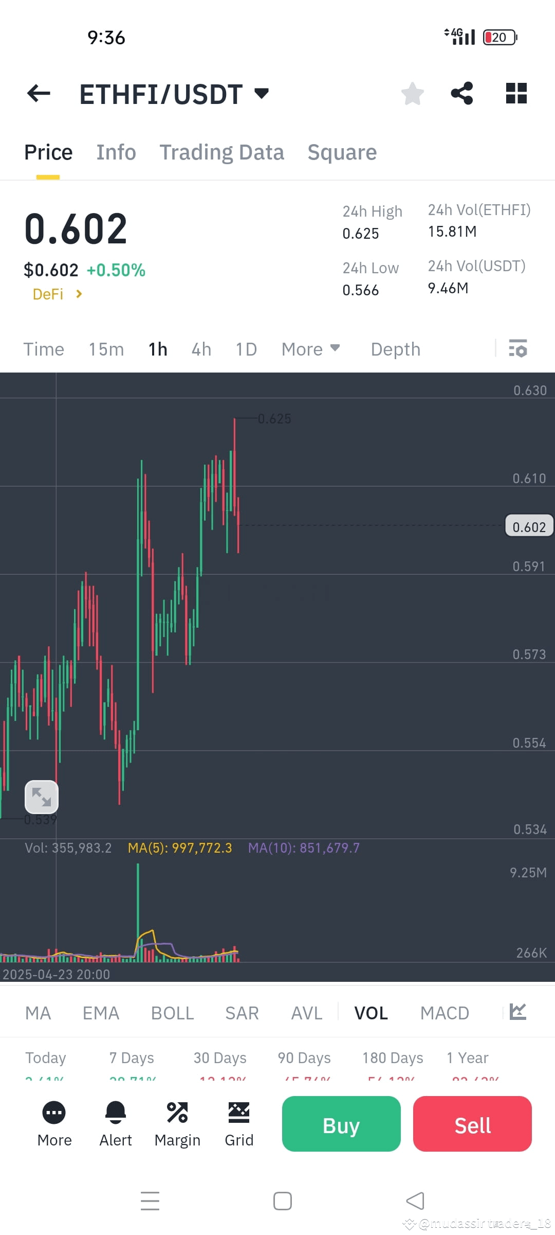Open the indicator chart icon beside MACD
This screenshot has width=555, height=1235.
[x=516, y=1011]
